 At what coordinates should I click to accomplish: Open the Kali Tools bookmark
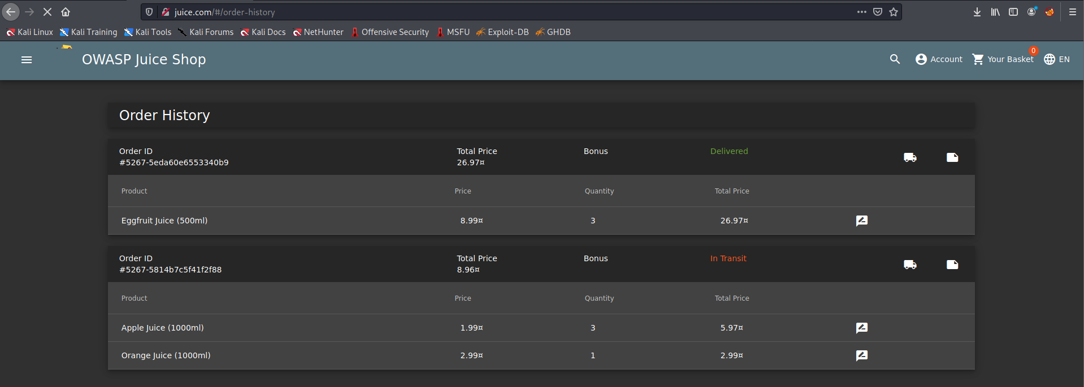pyautogui.click(x=148, y=32)
